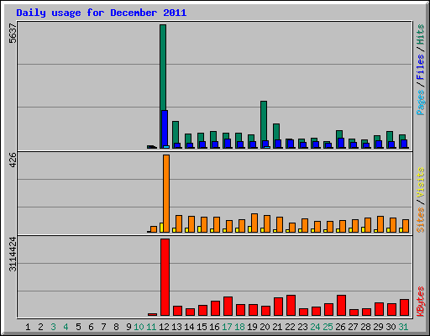Click the green 'Hits' legend label
This screenshot has width=430, height=336.
(x=421, y=34)
